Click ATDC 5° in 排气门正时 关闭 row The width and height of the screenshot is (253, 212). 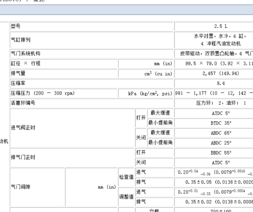(x=221, y=163)
